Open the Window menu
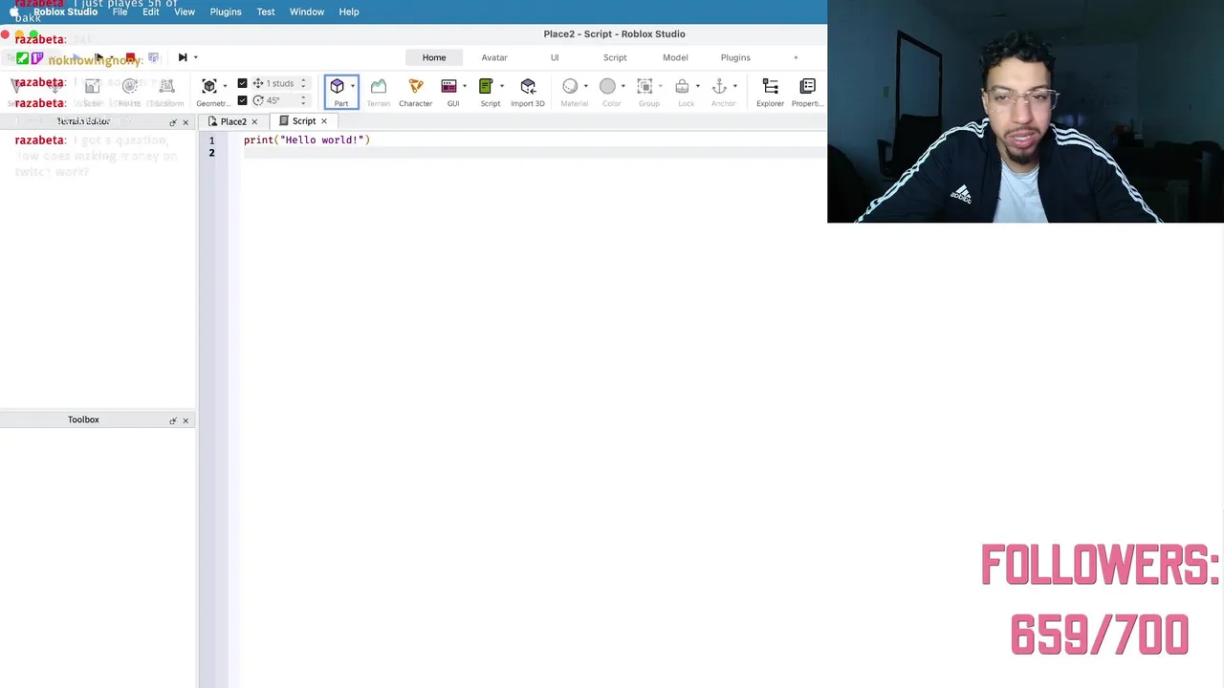Image resolution: width=1224 pixels, height=688 pixels. 307,11
